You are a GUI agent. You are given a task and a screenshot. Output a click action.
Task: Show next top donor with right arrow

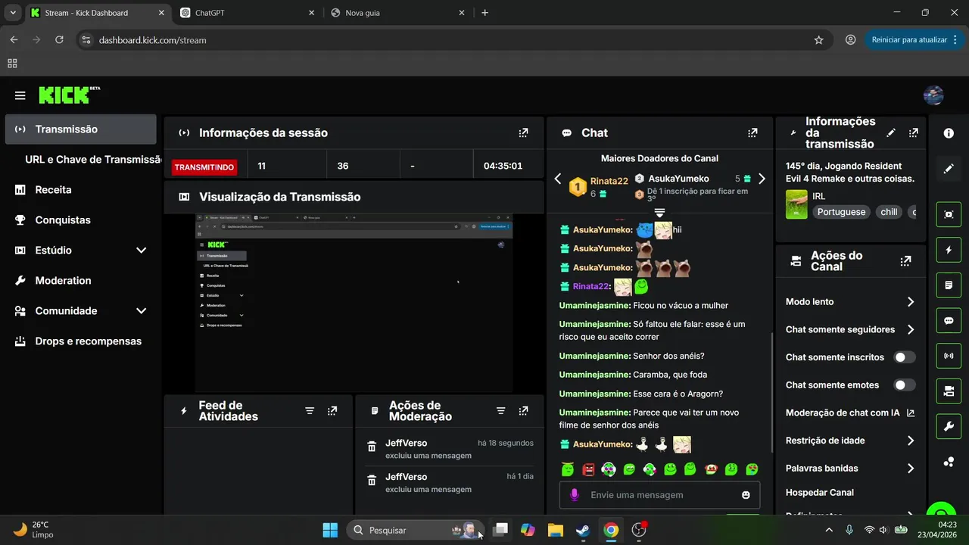762,179
